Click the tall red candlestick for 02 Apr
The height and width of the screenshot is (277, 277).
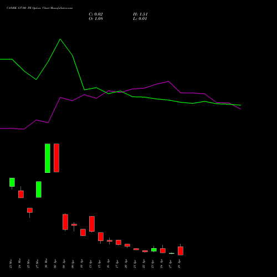(x=57, y=158)
